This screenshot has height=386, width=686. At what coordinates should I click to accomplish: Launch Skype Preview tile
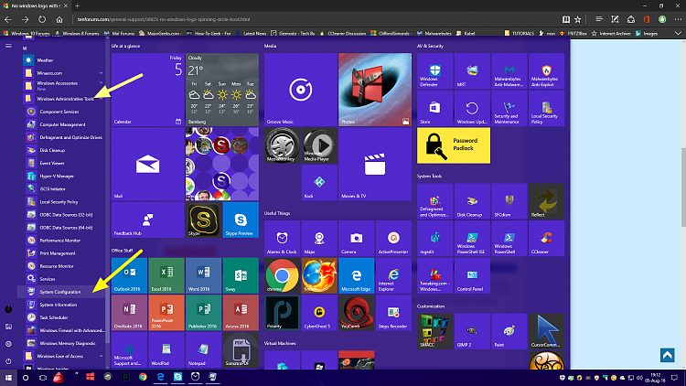[241, 220]
